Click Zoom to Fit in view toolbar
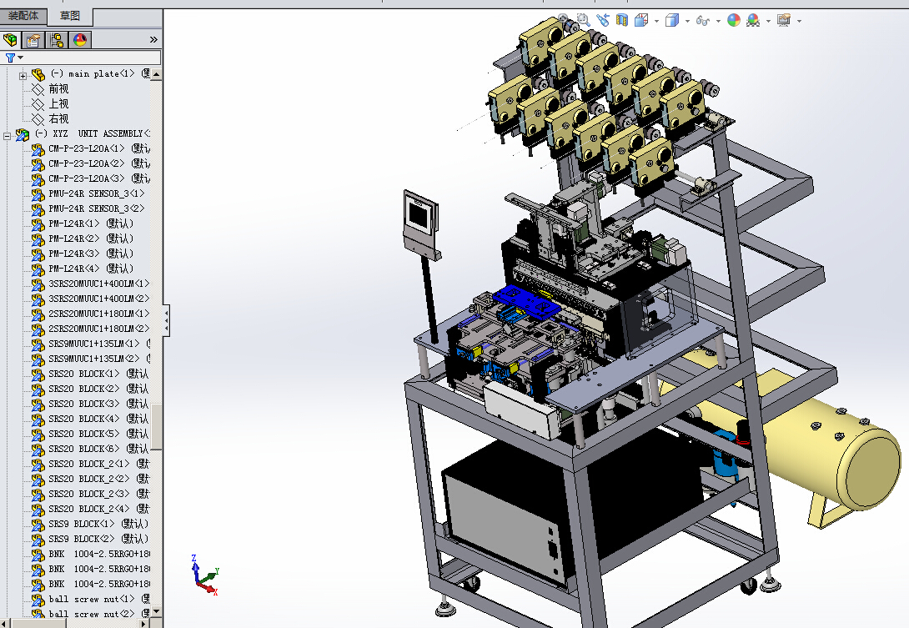The width and height of the screenshot is (909, 628). 564,20
